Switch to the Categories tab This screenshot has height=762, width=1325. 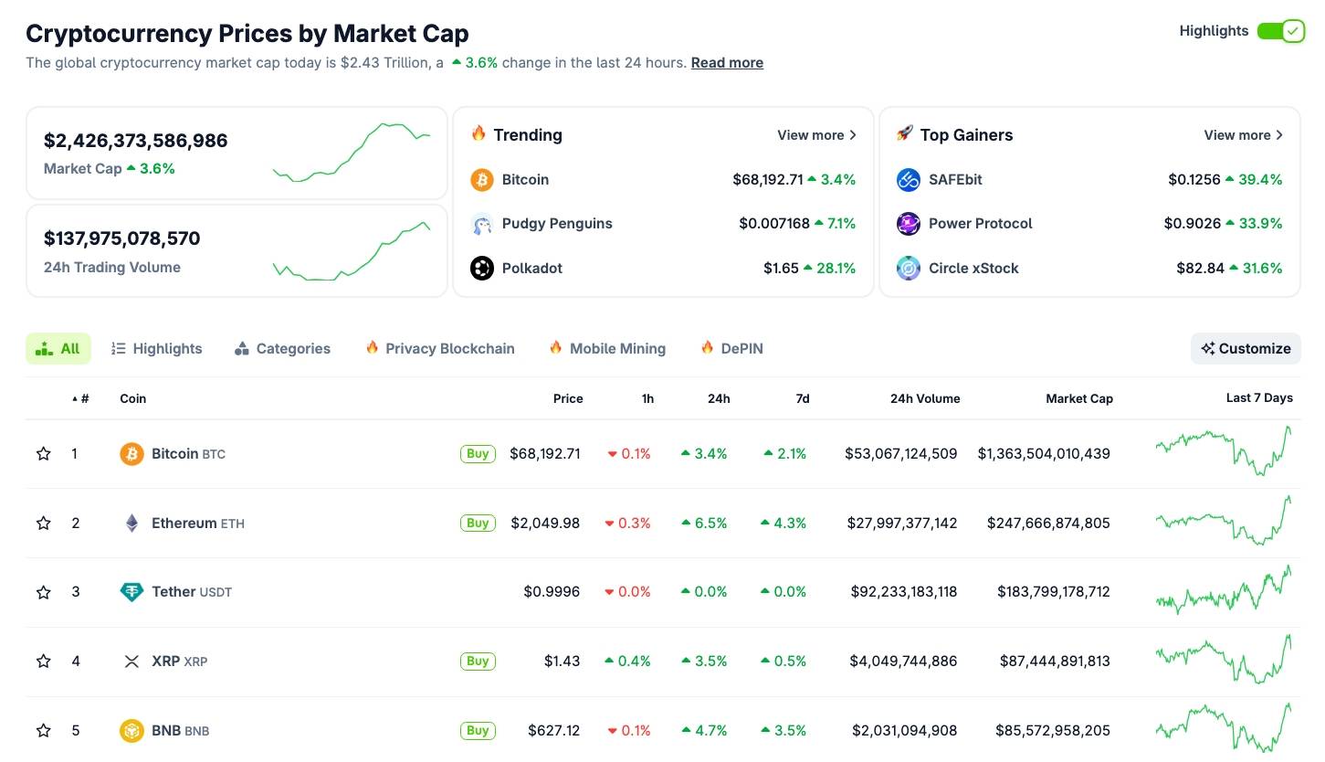283,349
